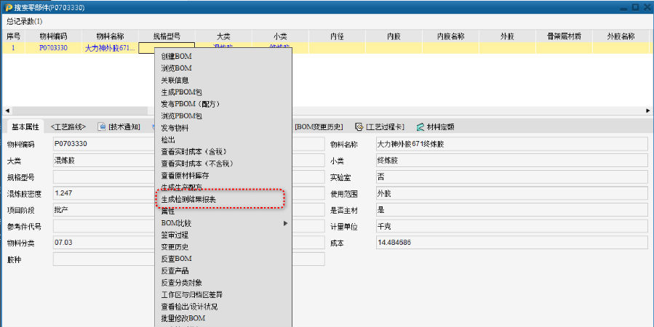
Task: Choose 反查产品 menu entry
Action: point(175,271)
